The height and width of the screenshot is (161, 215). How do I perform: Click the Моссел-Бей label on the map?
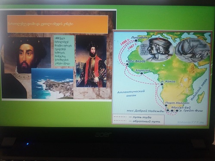coord(181,107)
